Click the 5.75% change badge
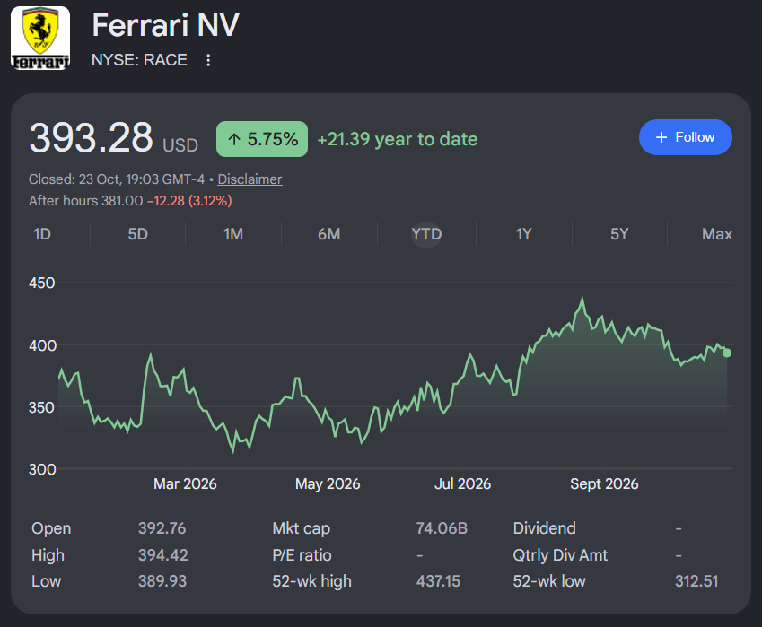The height and width of the screenshot is (627, 762). click(262, 139)
